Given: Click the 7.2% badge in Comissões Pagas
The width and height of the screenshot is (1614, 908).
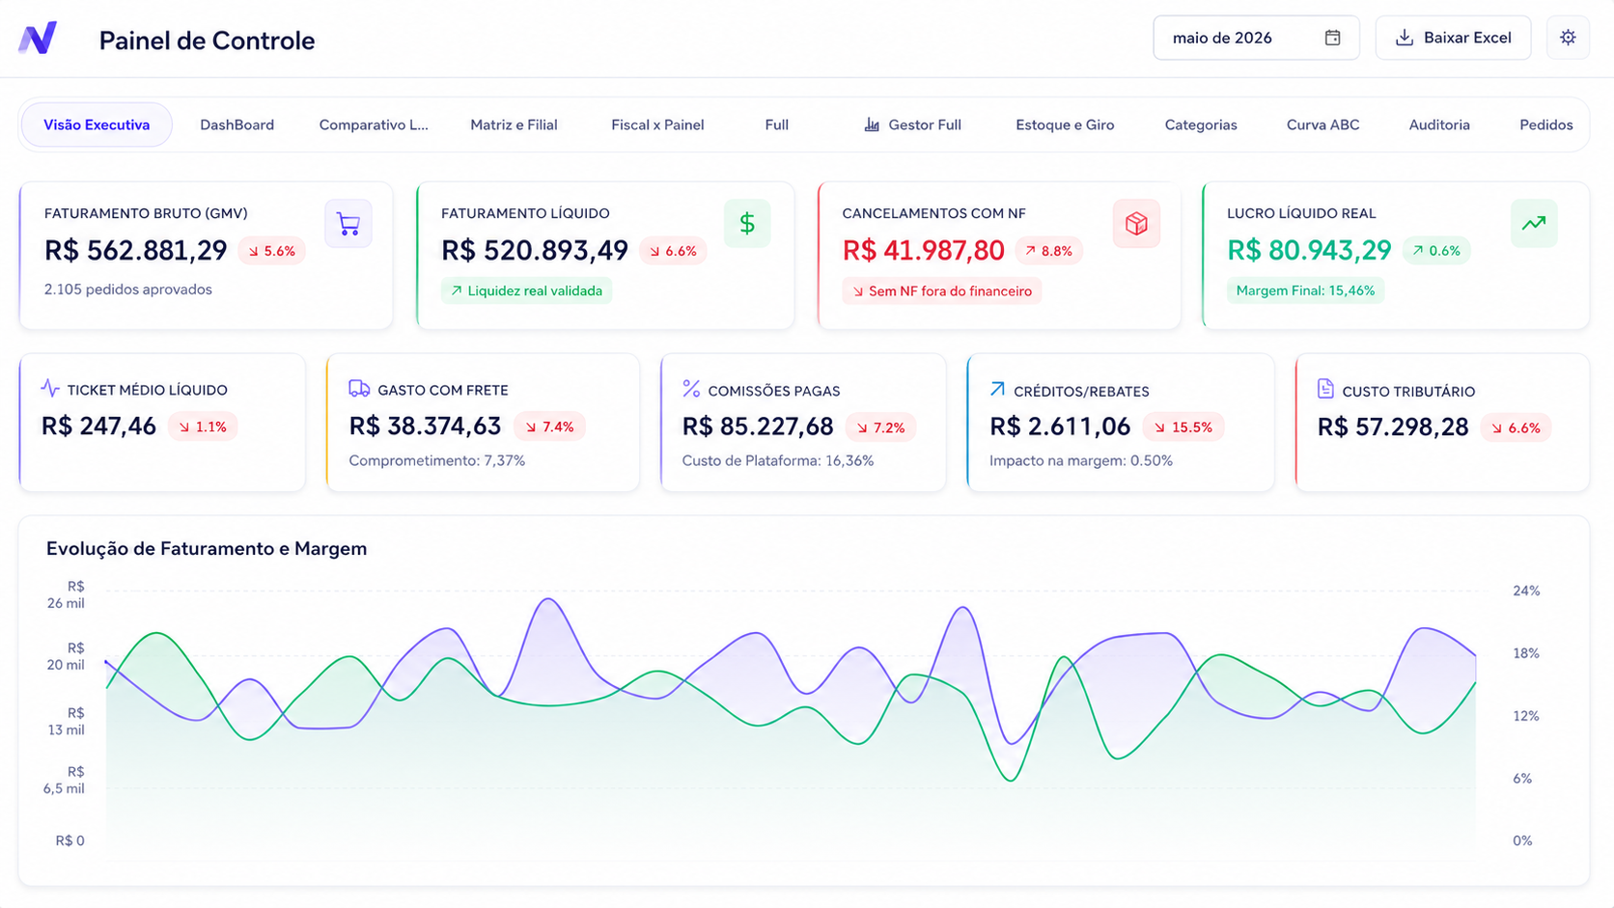Looking at the screenshot, I should pos(881,427).
